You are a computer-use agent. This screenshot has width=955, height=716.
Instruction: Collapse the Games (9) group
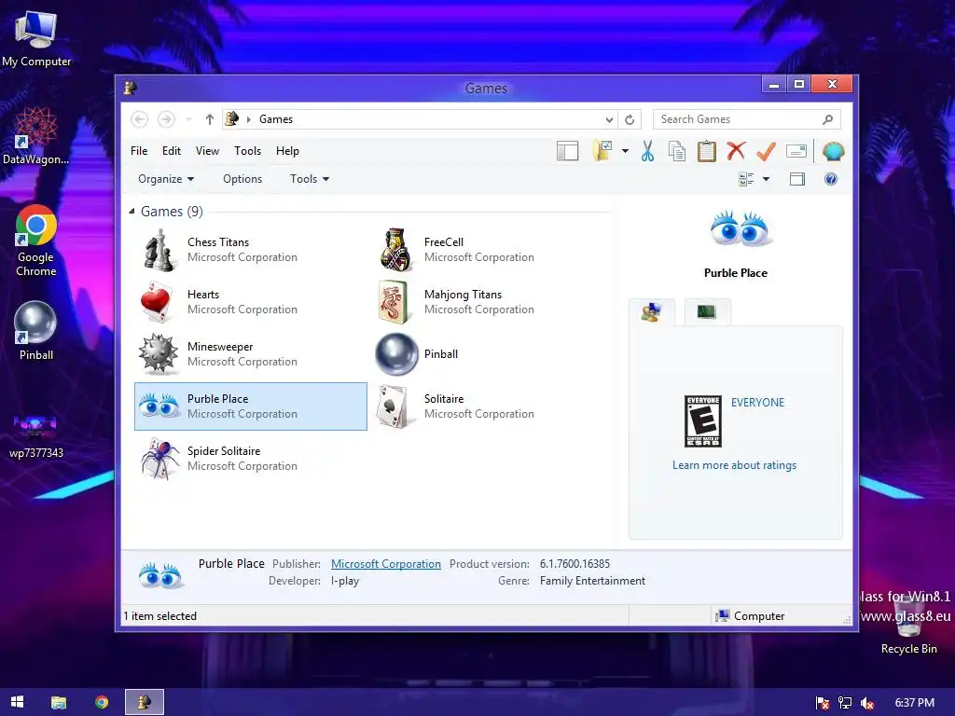131,212
